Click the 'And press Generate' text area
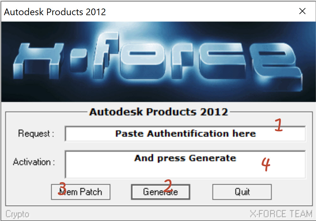316x221 pixels. click(185, 158)
